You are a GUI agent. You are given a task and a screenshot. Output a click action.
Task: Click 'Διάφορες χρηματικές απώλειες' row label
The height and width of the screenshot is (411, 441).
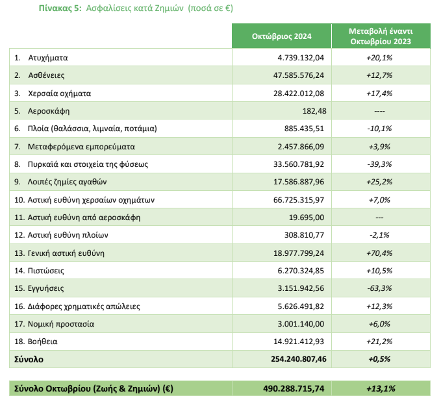coord(84,306)
